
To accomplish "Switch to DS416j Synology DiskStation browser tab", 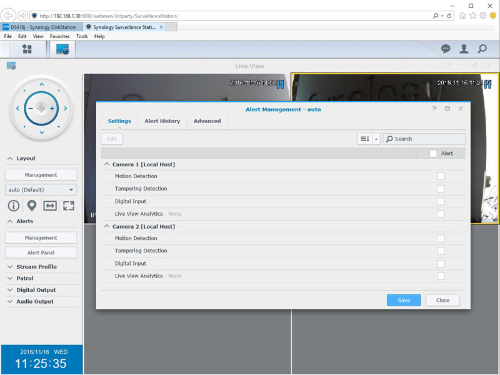I will pos(41,27).
